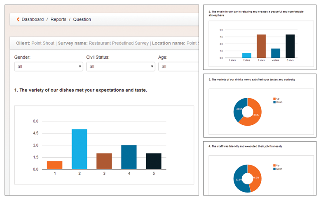Click the brown bar for rating 3
The image size is (321, 200).
(104, 161)
